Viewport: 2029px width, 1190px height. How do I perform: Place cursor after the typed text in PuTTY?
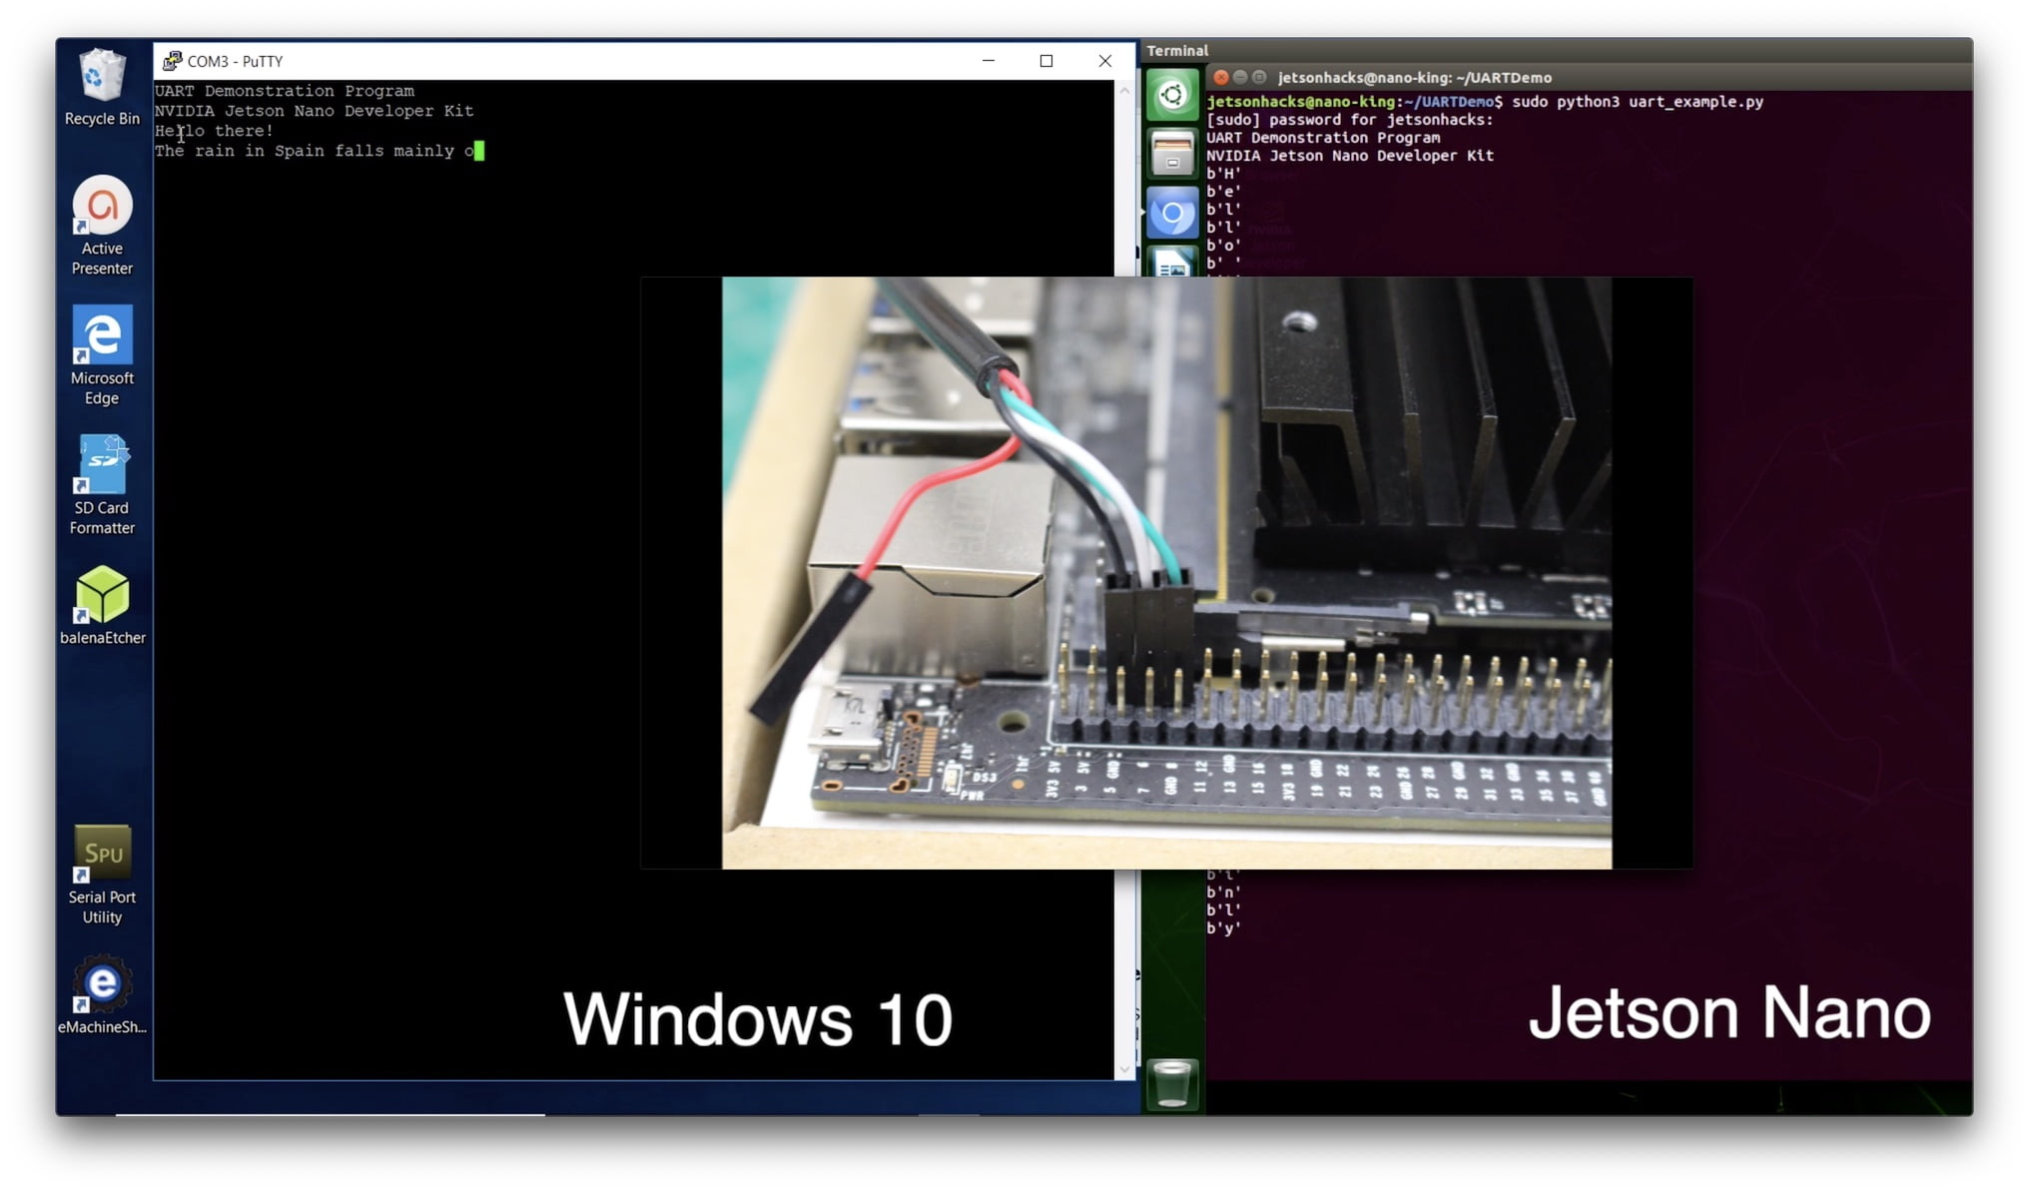point(480,150)
